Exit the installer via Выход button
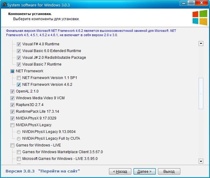Viewport: 210px width, 178px height. 169,172
